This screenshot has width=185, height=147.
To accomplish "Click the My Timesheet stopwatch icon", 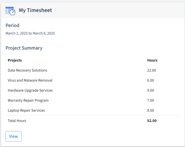I will [x=10, y=11].
